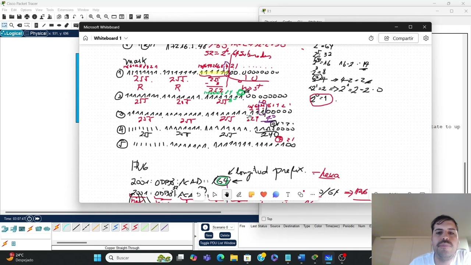This screenshot has width=471, height=265.
Task: Click the cable palette horizontal scrollbar
Action: [72, 243]
